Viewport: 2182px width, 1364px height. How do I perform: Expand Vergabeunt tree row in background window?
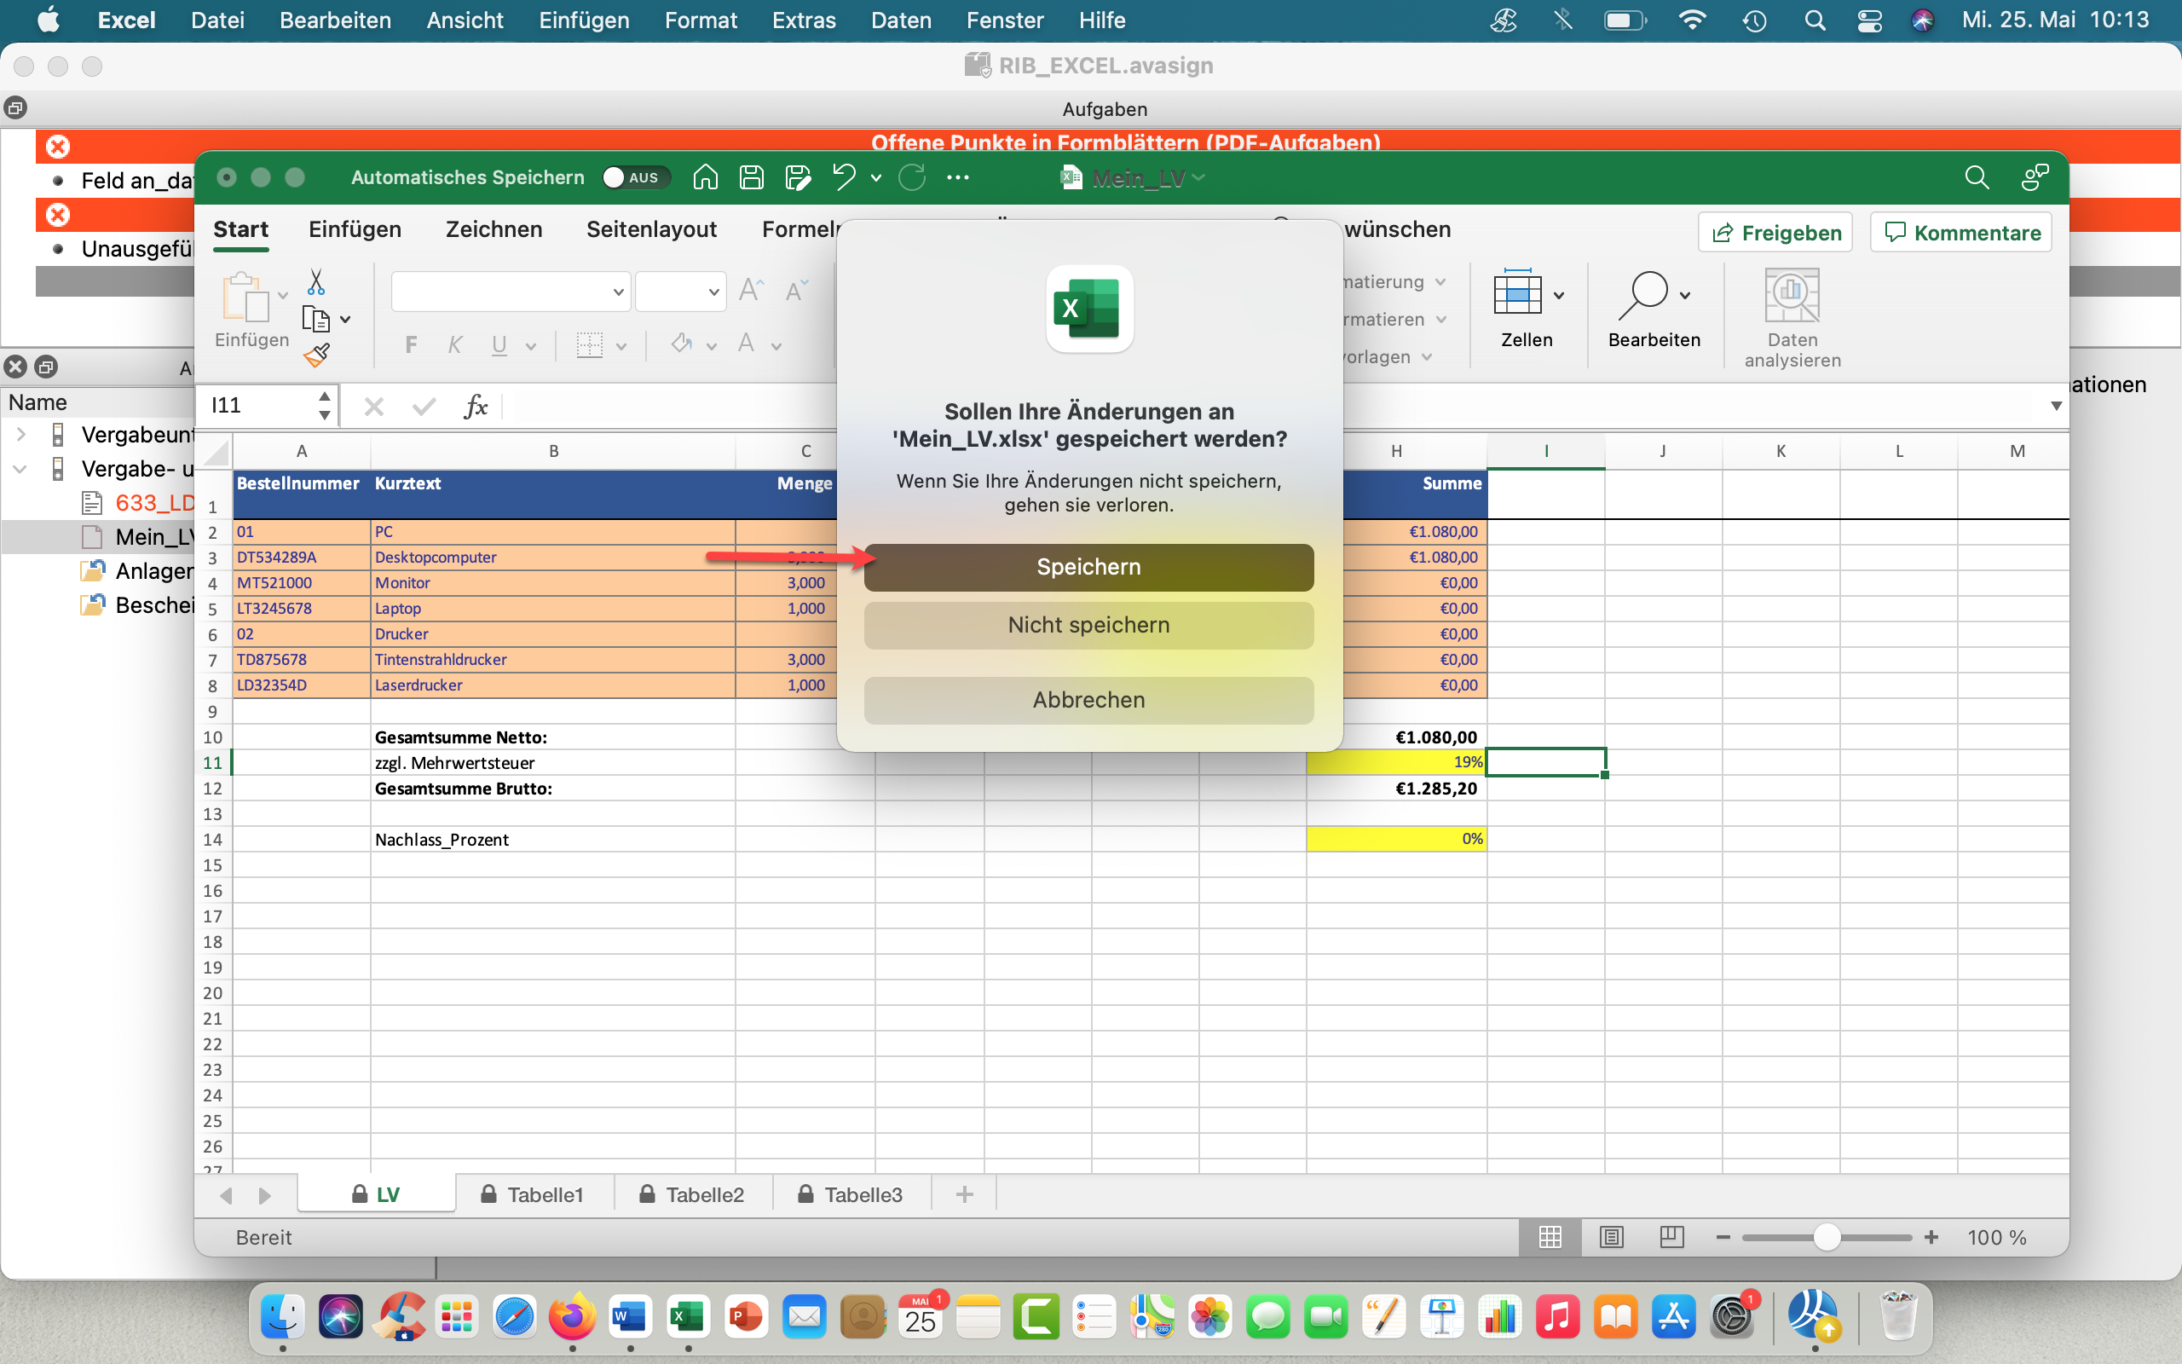click(x=20, y=435)
